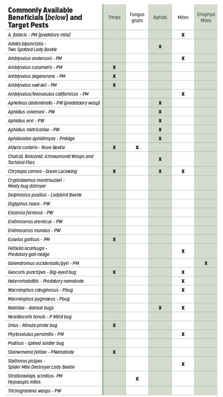Viewport: 223px width, 397px height.
Task: Select row 'Podisus - spined soldier bug'
Action: click(x=111, y=343)
